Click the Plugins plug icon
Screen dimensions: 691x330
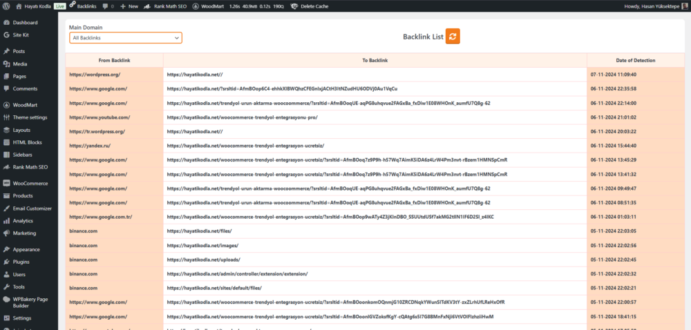[6, 262]
